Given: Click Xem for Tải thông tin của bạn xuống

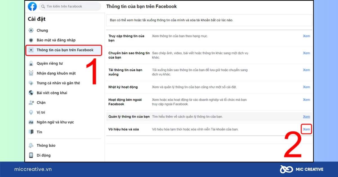Looking at the screenshot, I should click(306, 70).
